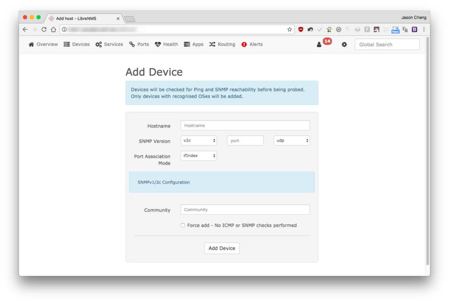Close the Add host - LibreNMS tab
Viewport: 449px width, 303px height.
[x=118, y=18]
